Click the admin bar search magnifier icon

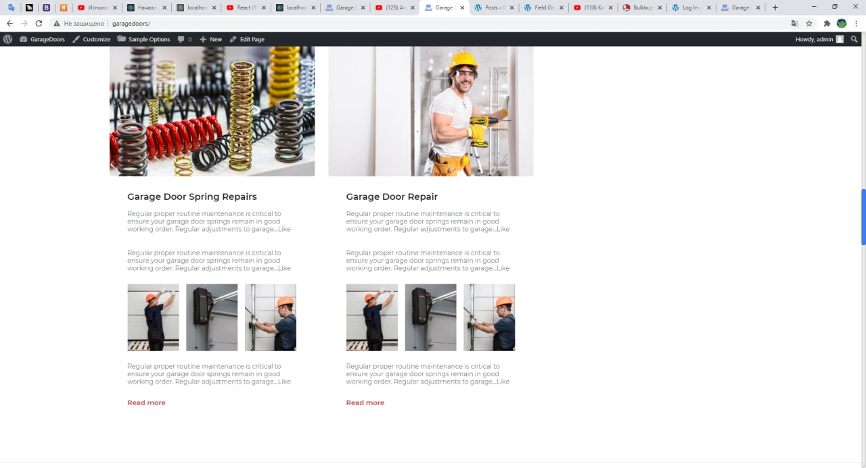coord(854,39)
